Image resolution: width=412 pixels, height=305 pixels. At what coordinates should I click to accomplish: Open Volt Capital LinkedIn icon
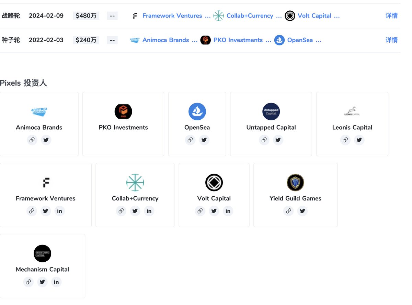pyautogui.click(x=228, y=211)
